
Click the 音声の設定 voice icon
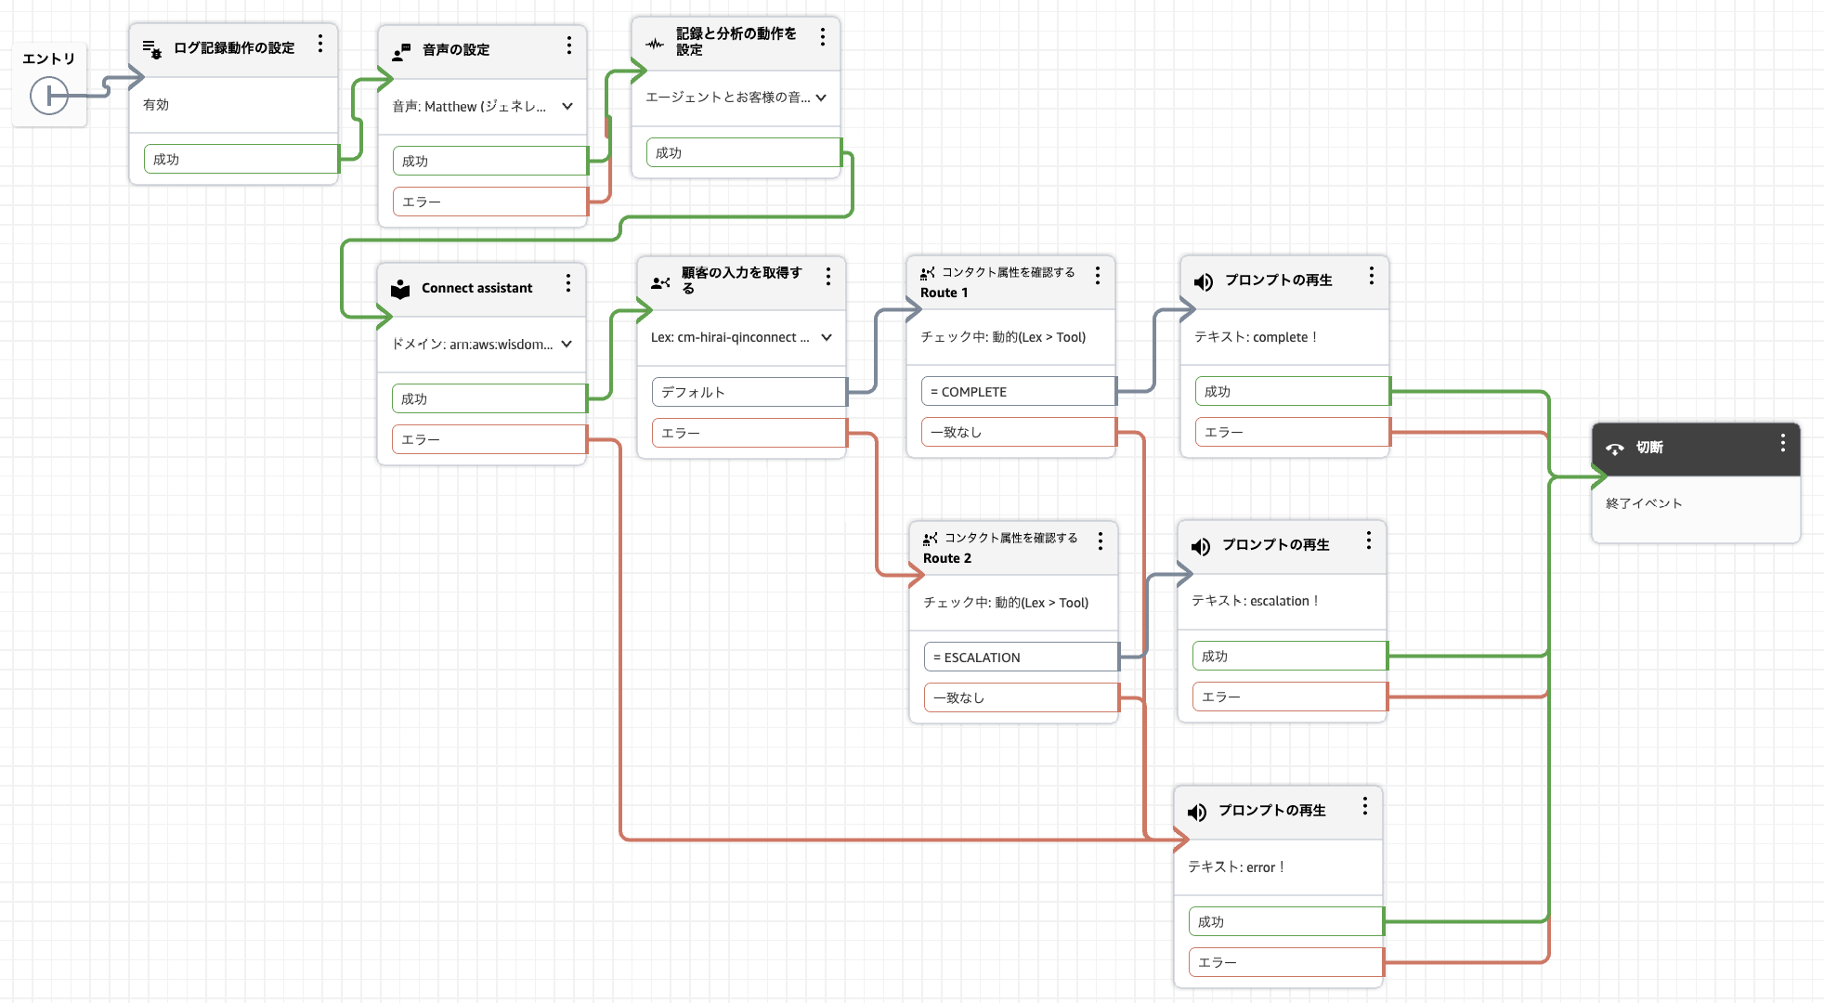pos(401,52)
